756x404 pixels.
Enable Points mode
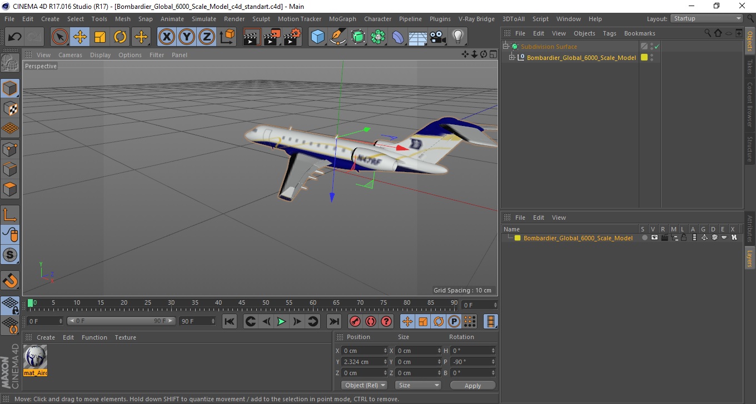pos(10,149)
